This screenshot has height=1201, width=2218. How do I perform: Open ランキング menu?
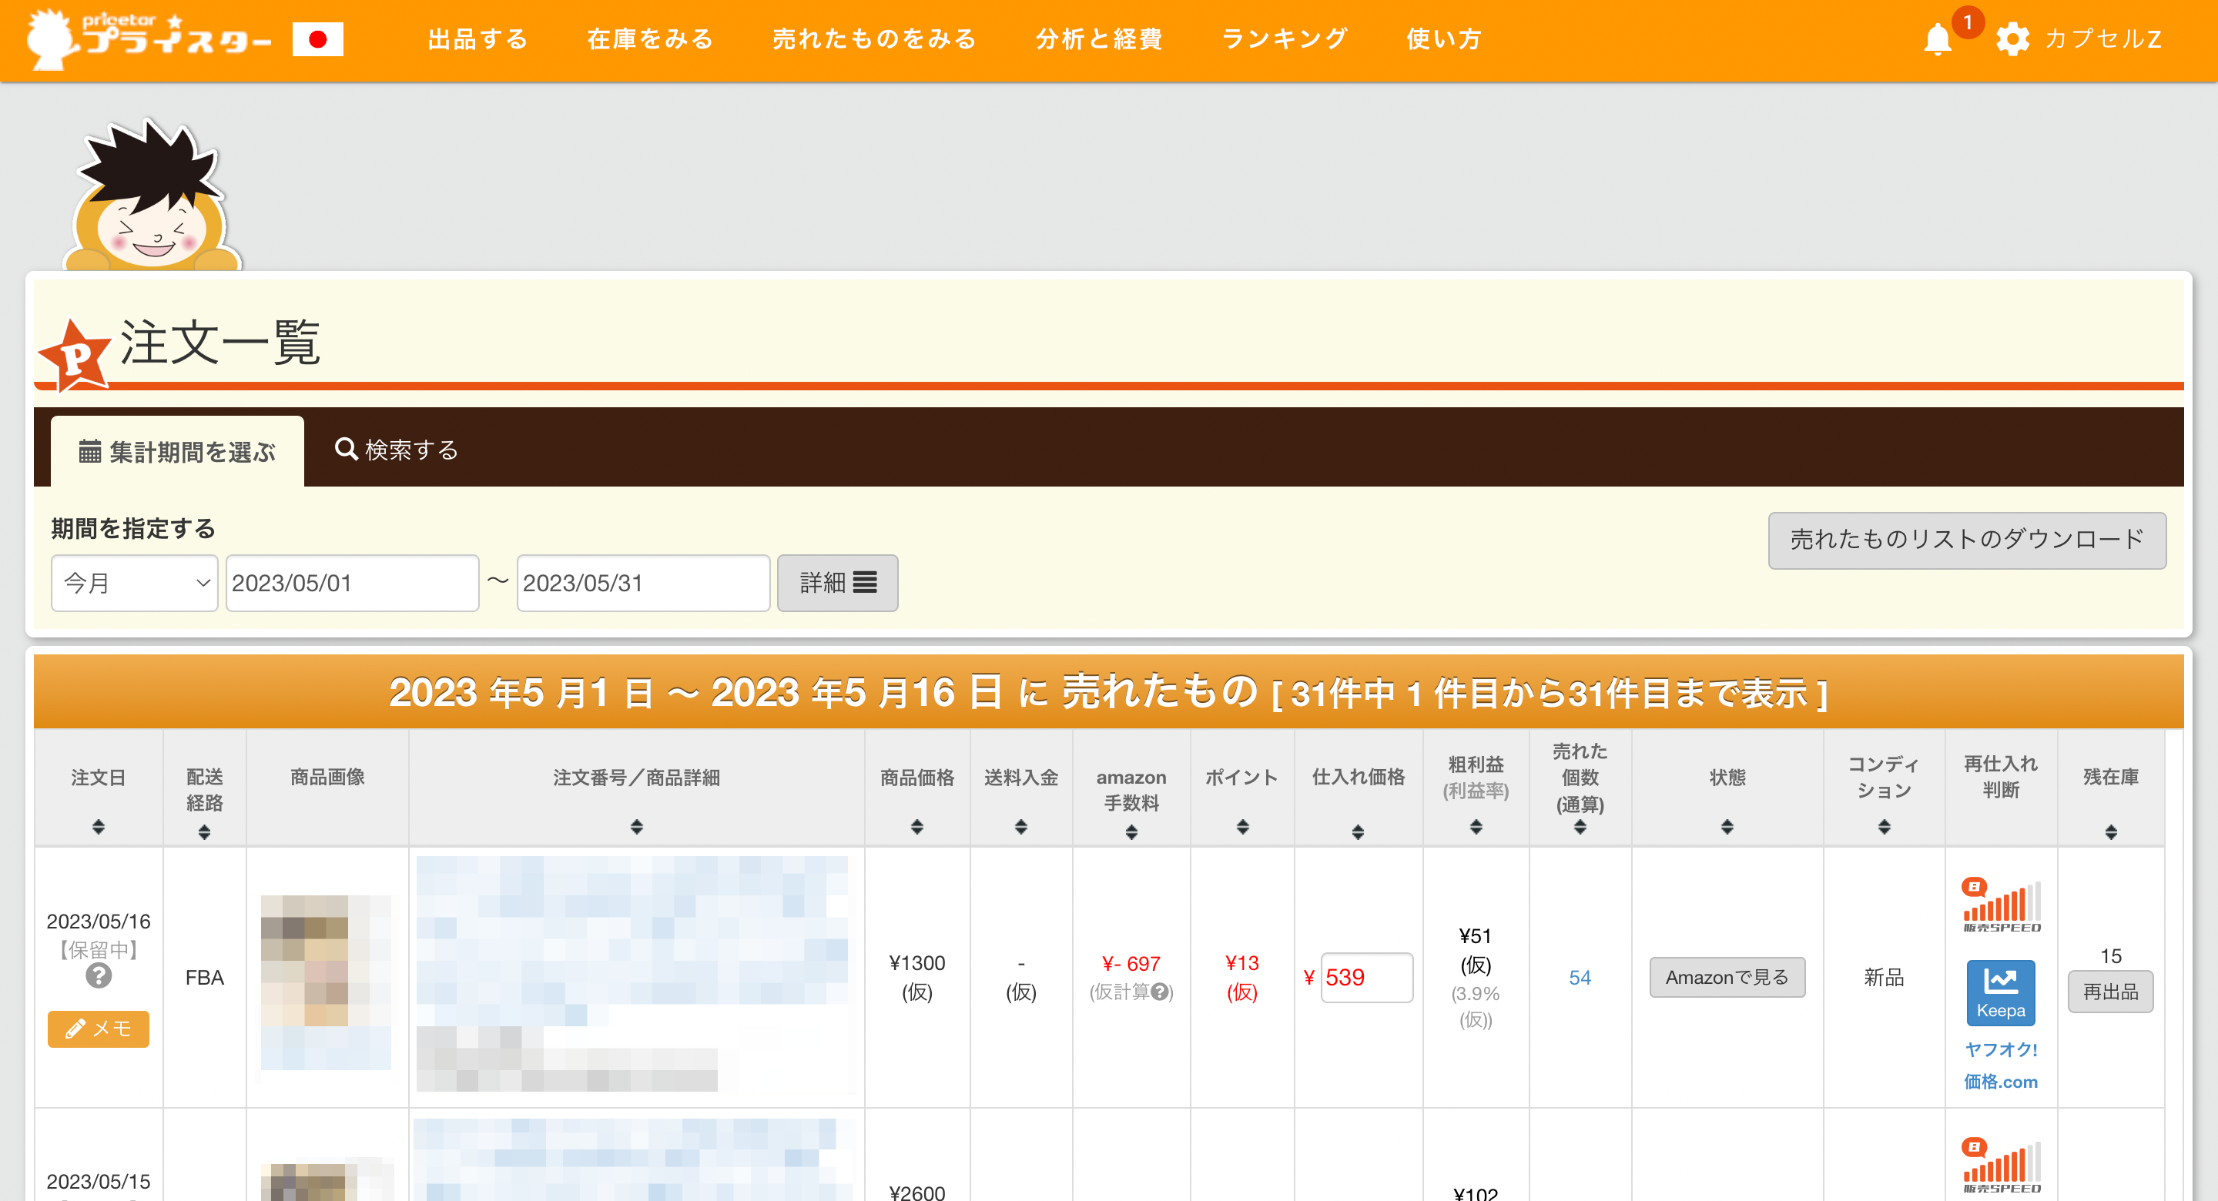tap(1285, 39)
